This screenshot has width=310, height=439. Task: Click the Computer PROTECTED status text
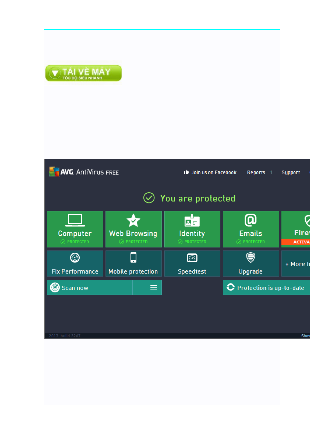click(78, 242)
